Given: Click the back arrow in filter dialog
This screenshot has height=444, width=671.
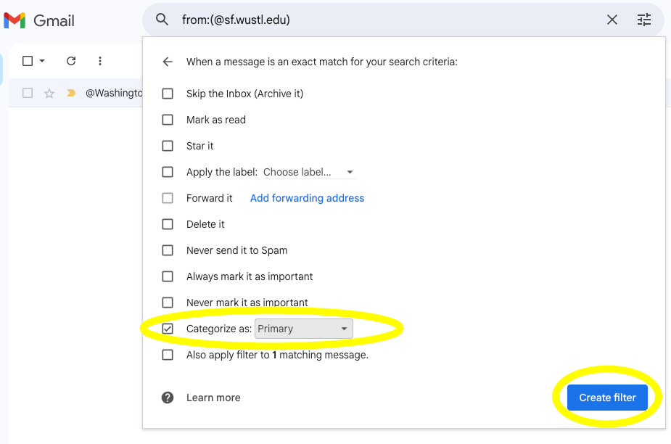Looking at the screenshot, I should (x=168, y=62).
